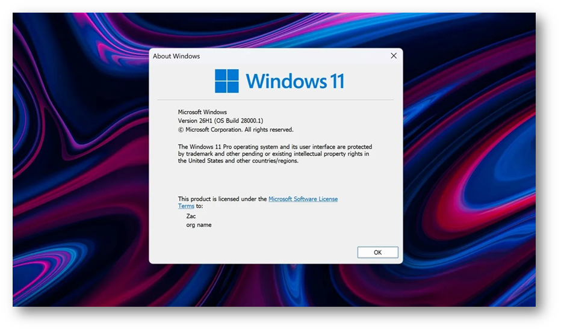Click the OK button in About Windows
This screenshot has height=332, width=561.
(377, 252)
